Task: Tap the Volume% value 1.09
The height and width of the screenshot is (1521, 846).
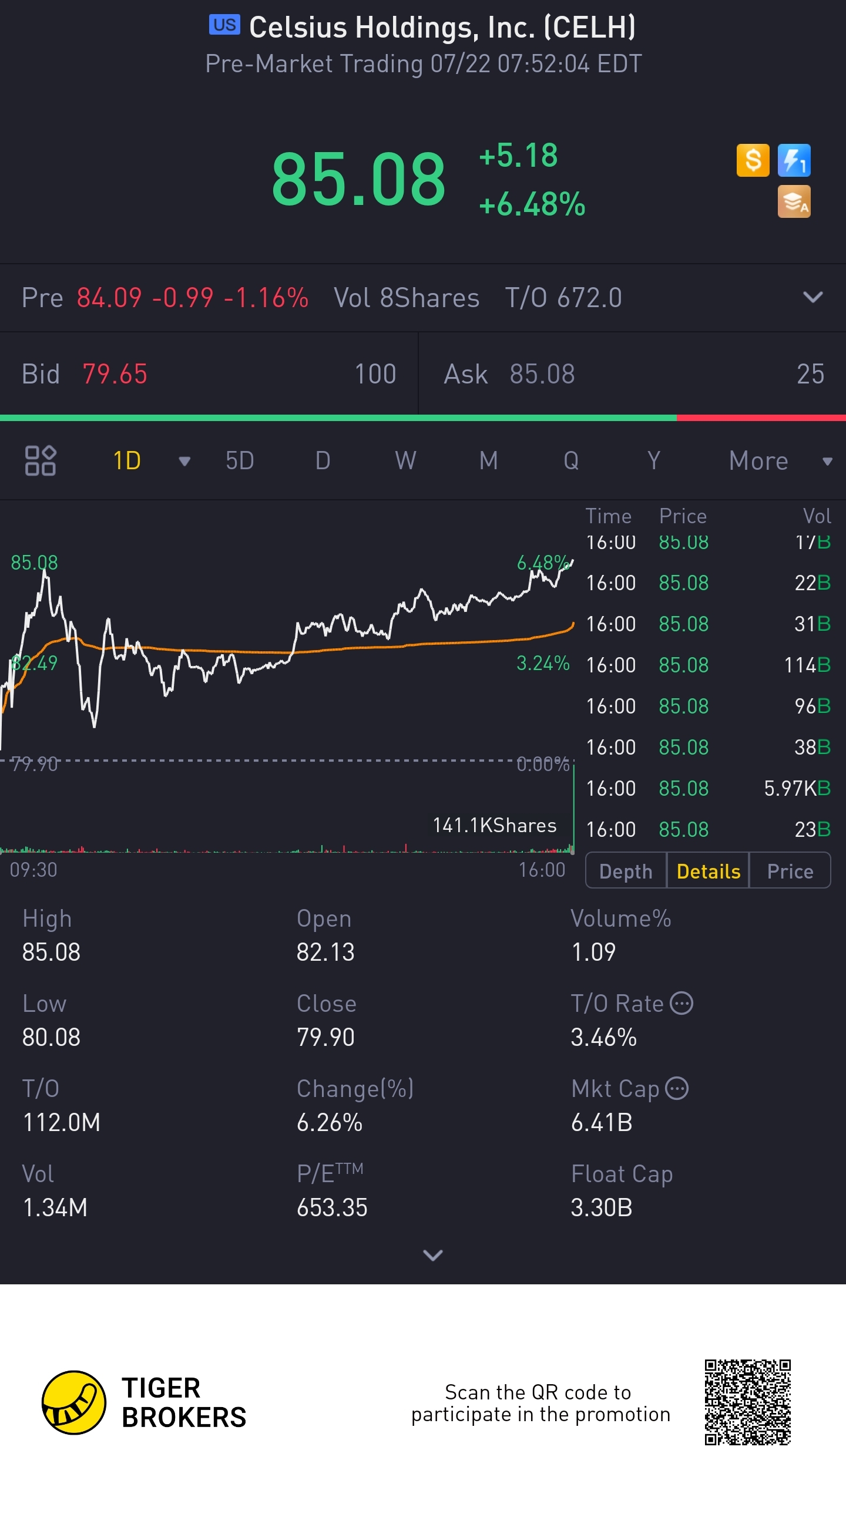Action: click(x=593, y=952)
